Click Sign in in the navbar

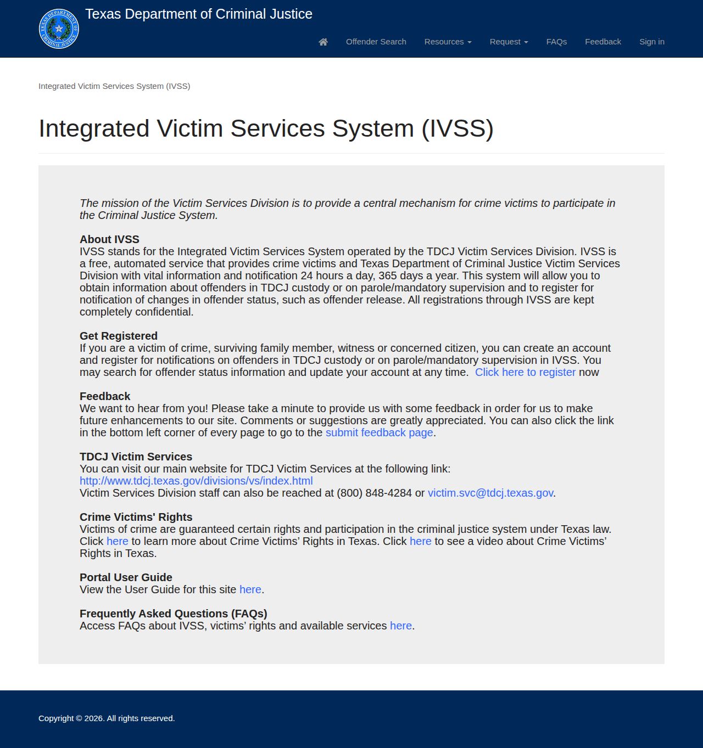click(652, 42)
